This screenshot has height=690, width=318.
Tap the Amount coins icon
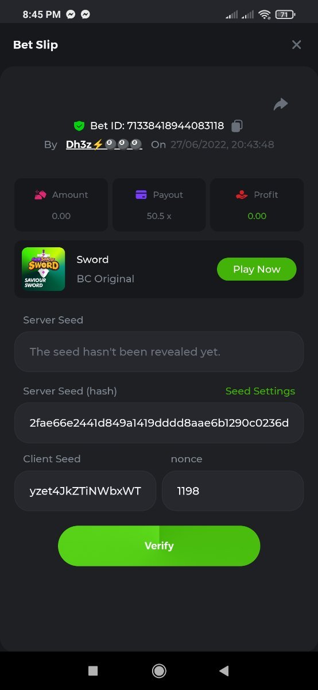point(40,195)
